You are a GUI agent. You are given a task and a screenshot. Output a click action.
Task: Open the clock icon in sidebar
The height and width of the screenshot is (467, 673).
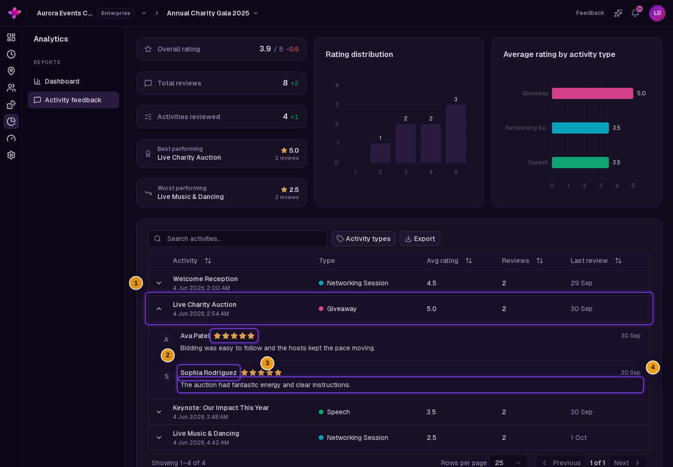click(x=11, y=54)
